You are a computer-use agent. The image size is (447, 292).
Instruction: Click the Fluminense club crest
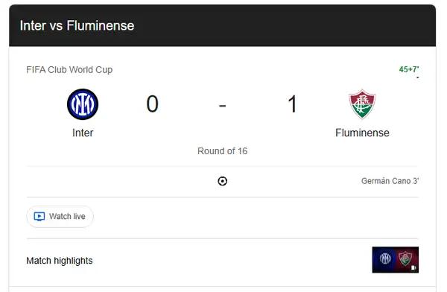pyautogui.click(x=362, y=104)
